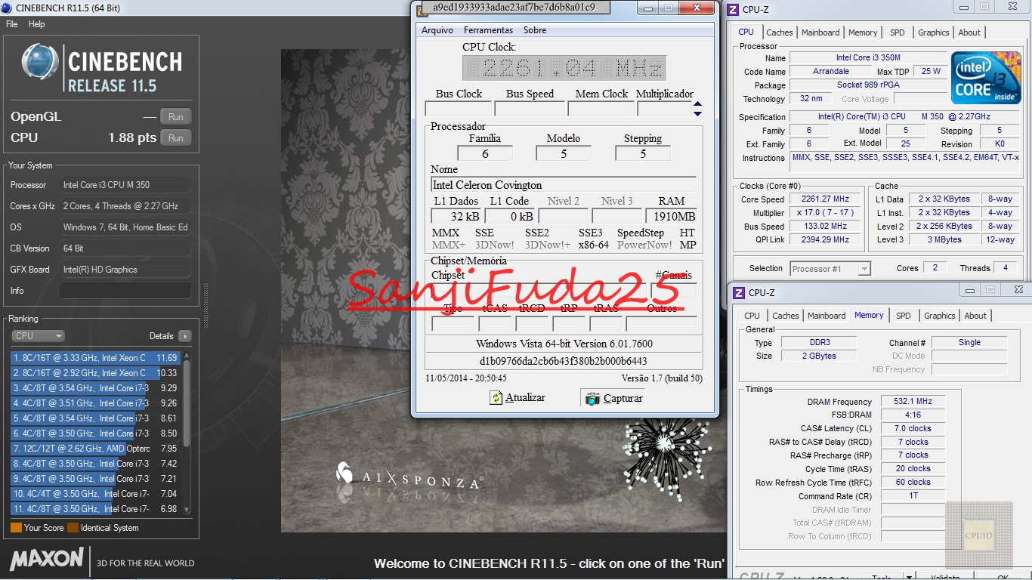
Task: Click the Package value Socket 989 rPGA
Action: tap(868, 85)
